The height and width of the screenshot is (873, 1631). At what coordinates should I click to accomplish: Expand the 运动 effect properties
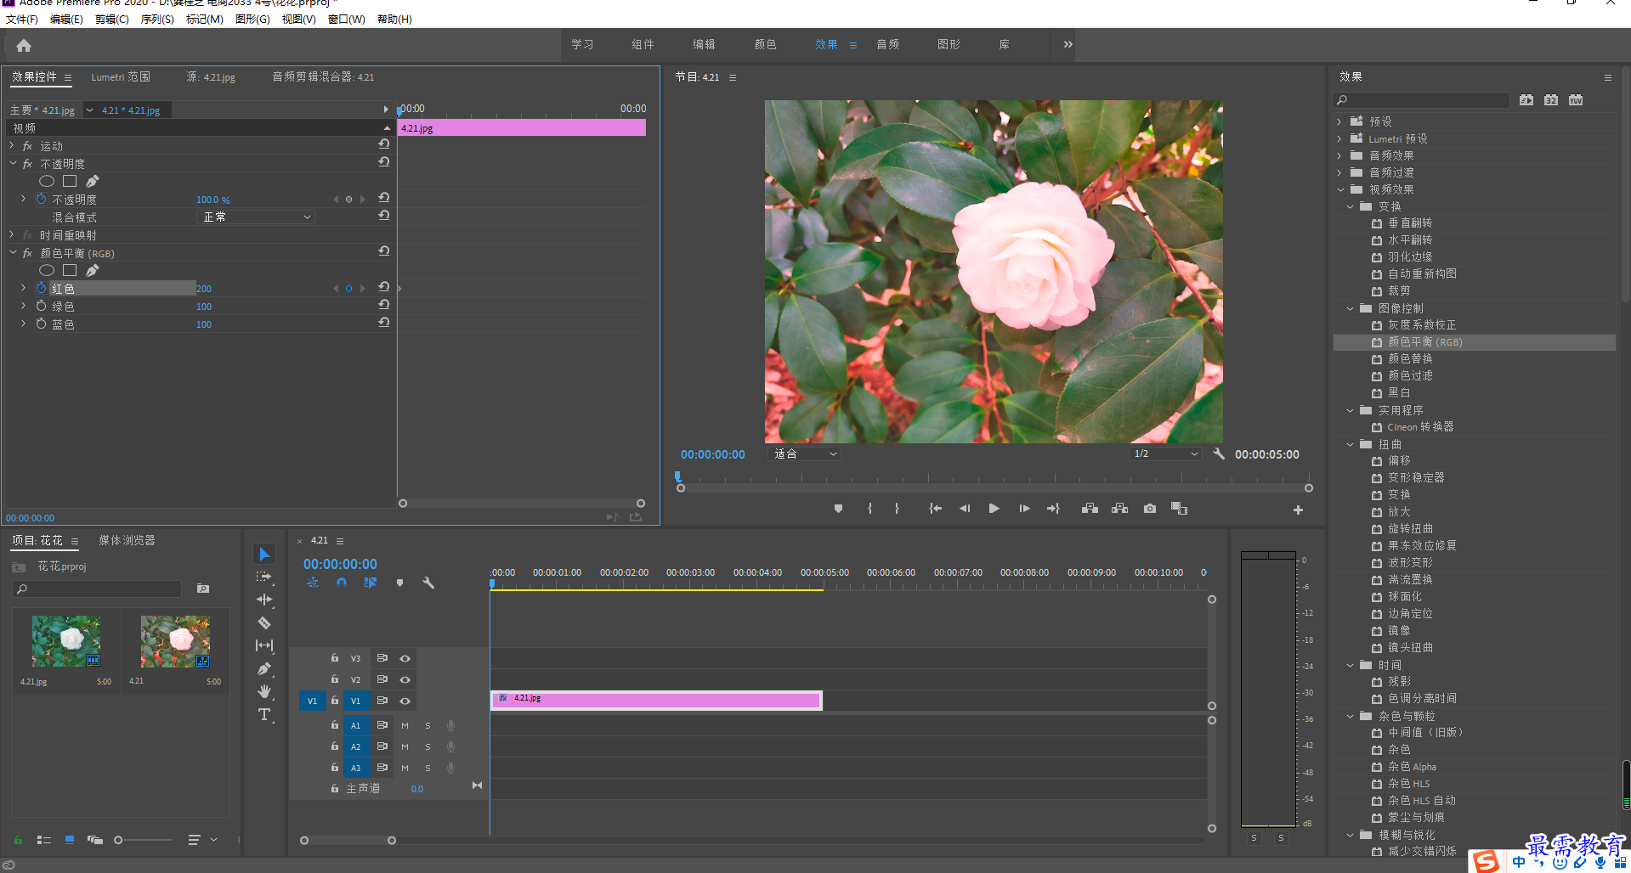click(12, 145)
